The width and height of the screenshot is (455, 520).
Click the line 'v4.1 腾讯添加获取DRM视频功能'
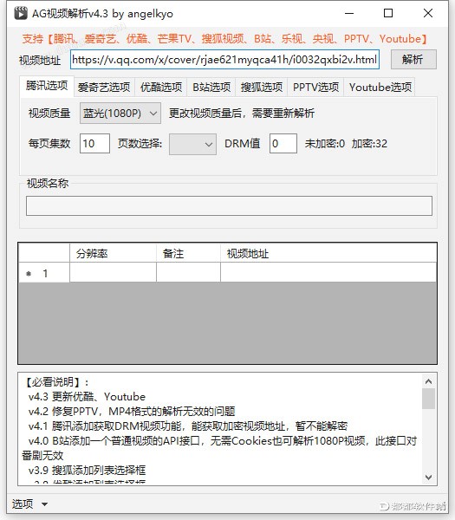[x=188, y=426]
